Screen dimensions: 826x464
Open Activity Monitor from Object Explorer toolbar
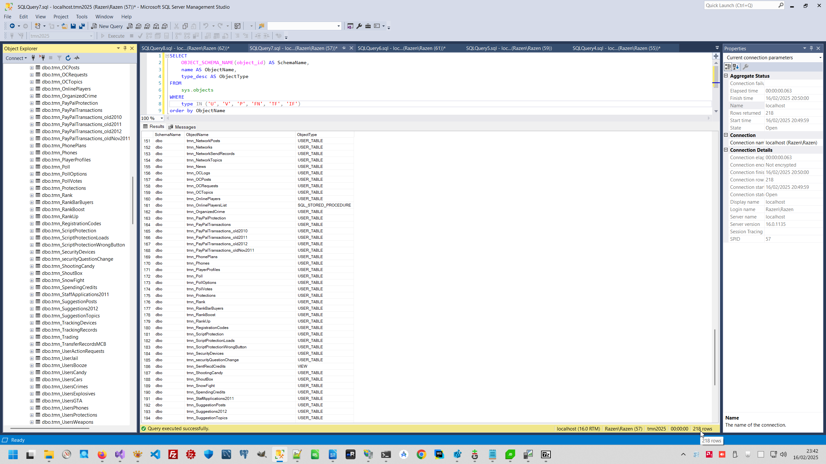click(77, 58)
